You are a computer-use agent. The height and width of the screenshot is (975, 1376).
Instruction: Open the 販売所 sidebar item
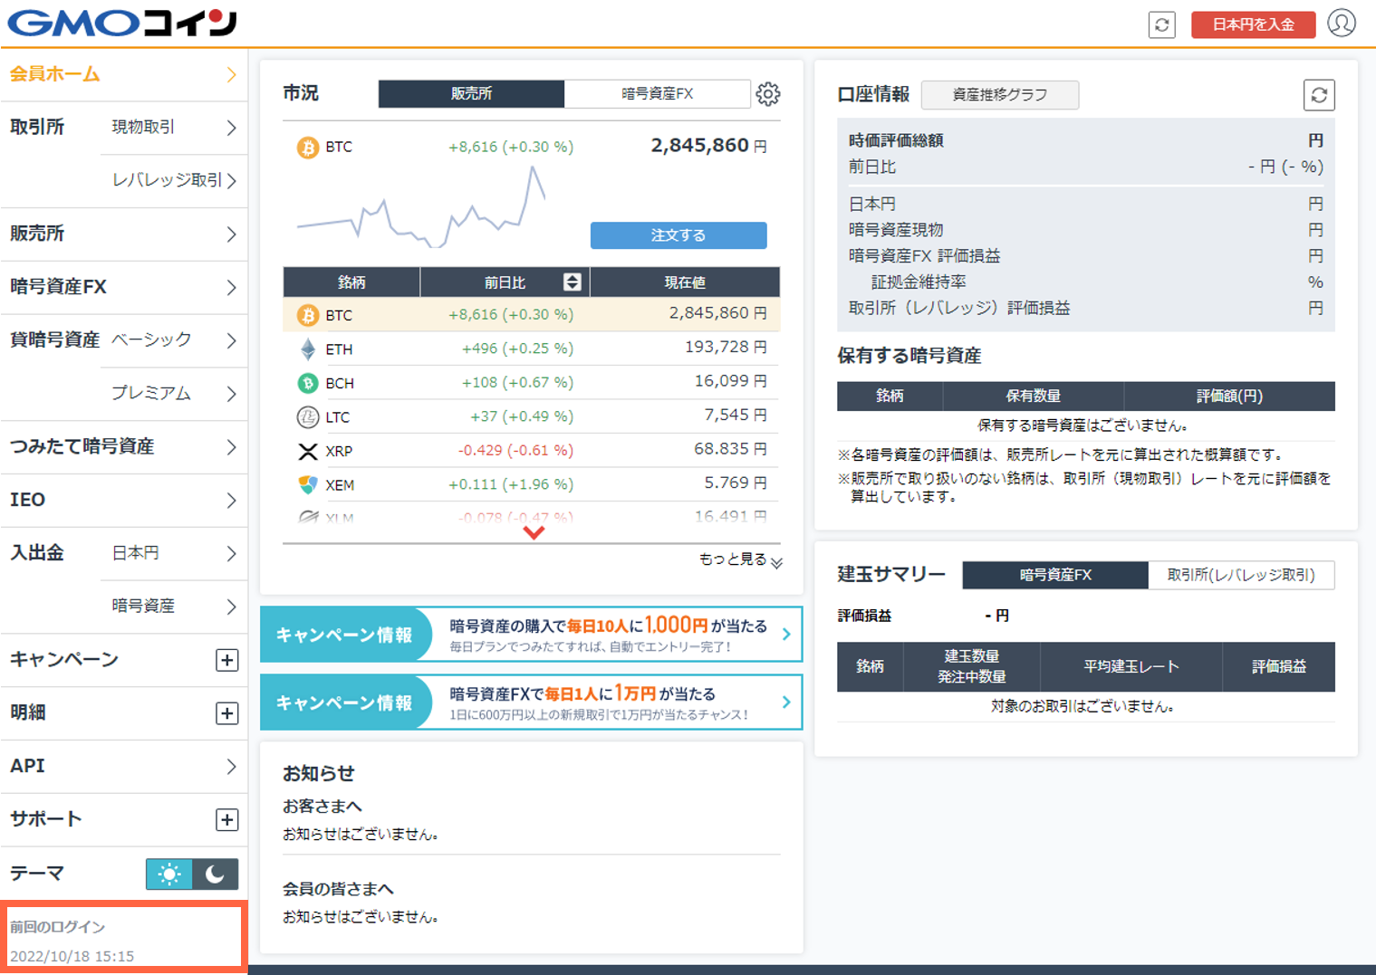(123, 234)
